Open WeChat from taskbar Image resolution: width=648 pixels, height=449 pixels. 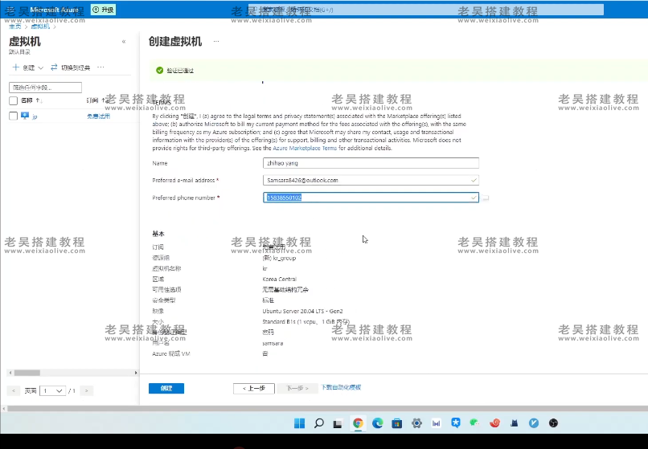(474, 422)
